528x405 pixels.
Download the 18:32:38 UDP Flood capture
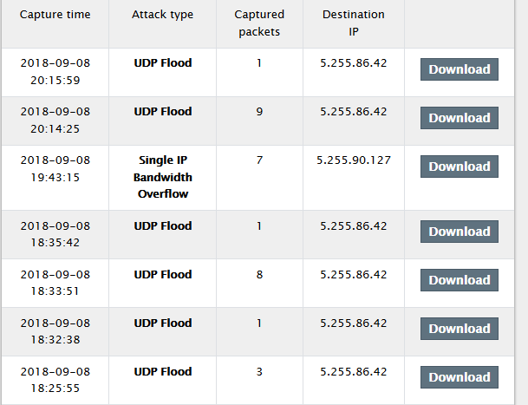click(x=459, y=329)
